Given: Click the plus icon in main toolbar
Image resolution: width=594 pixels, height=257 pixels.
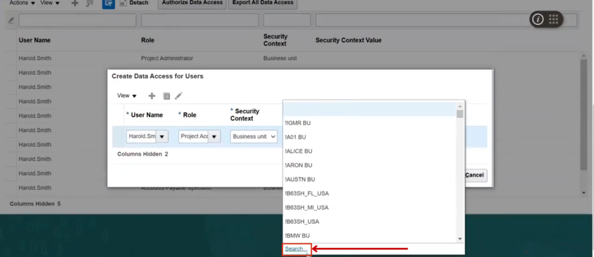Looking at the screenshot, I should [x=74, y=3].
